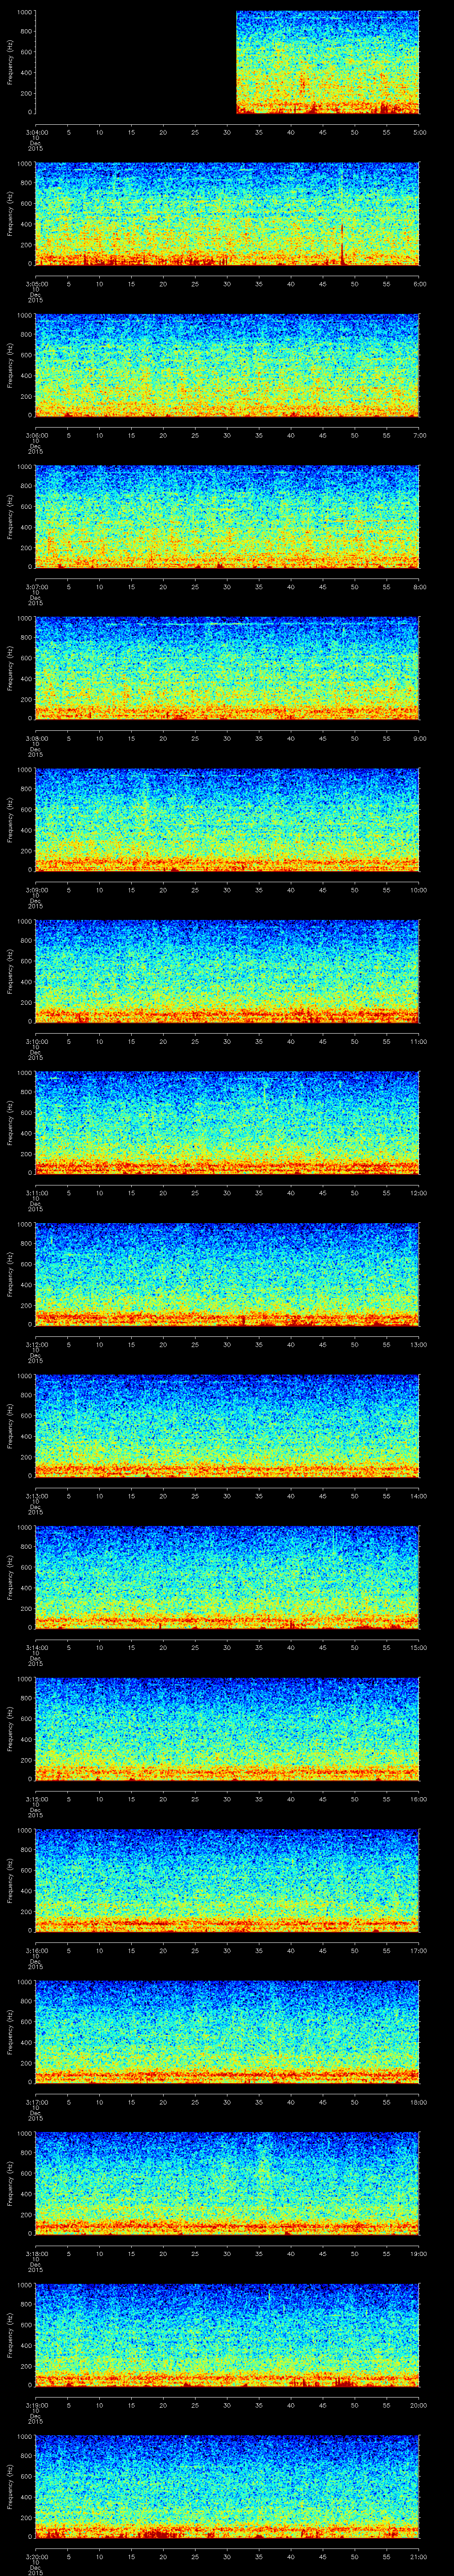
Task: Click the 18:00 end time label
Action: (x=419, y=2102)
